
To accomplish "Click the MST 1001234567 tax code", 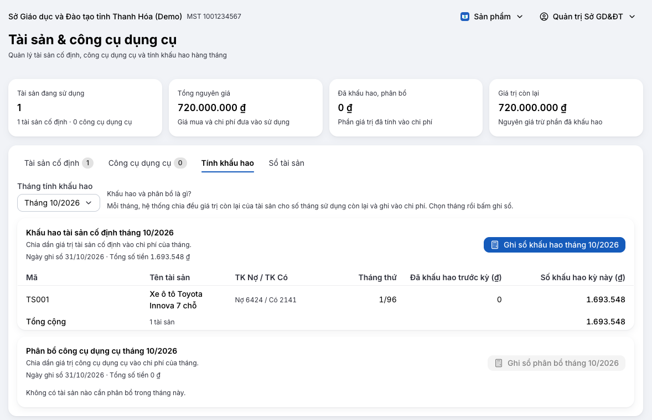I will pos(214,17).
